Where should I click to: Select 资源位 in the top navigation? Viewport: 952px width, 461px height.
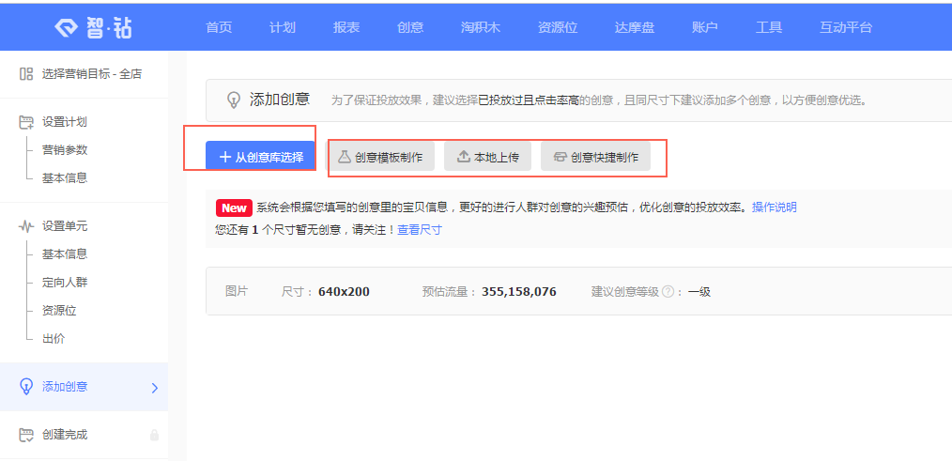[x=558, y=27]
